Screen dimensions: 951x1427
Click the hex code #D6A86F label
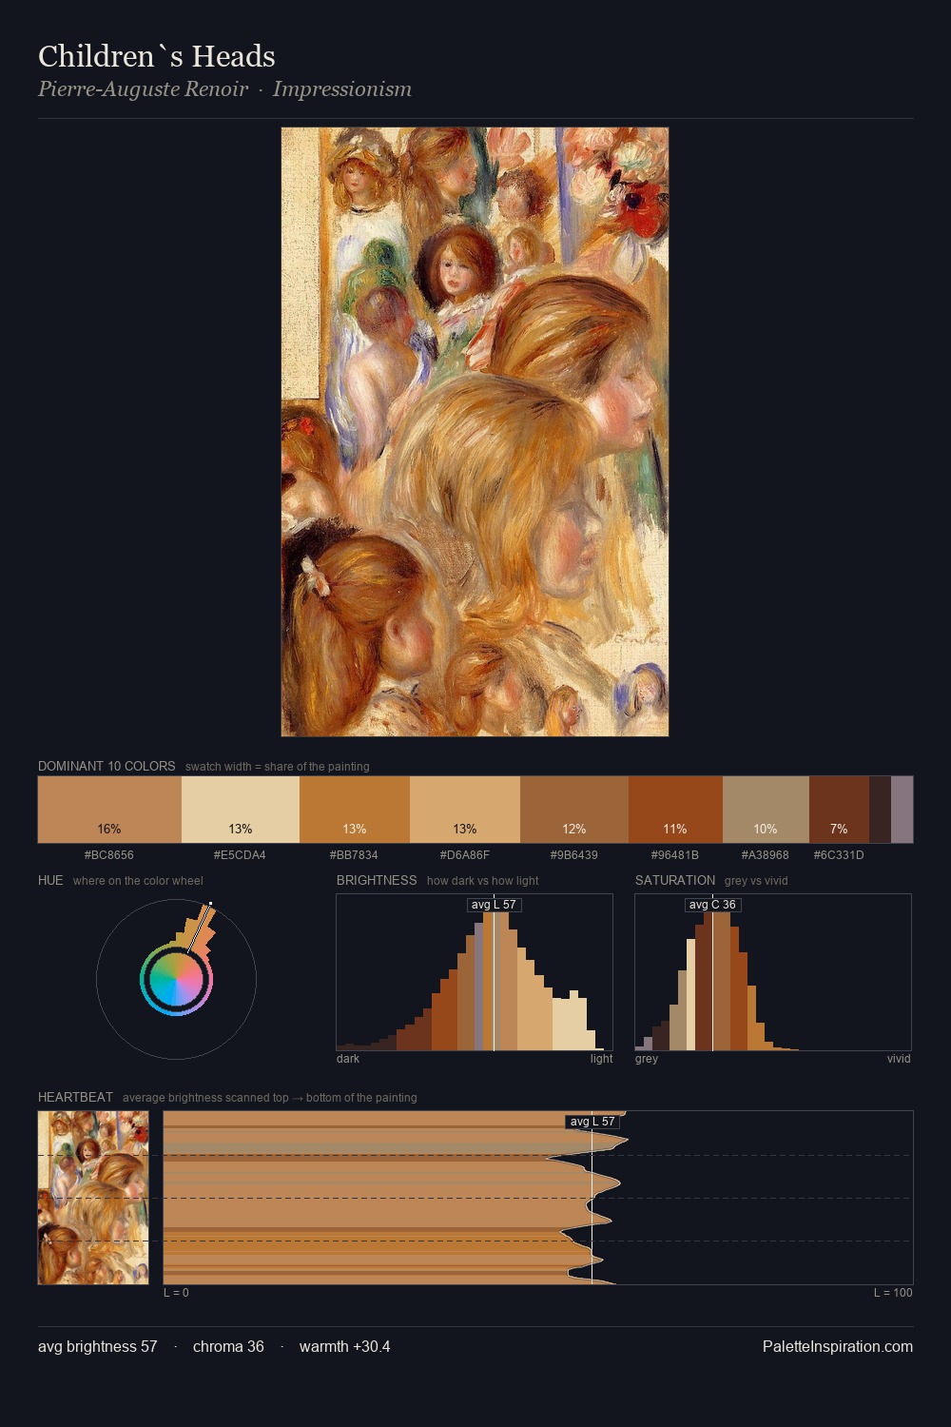465,855
